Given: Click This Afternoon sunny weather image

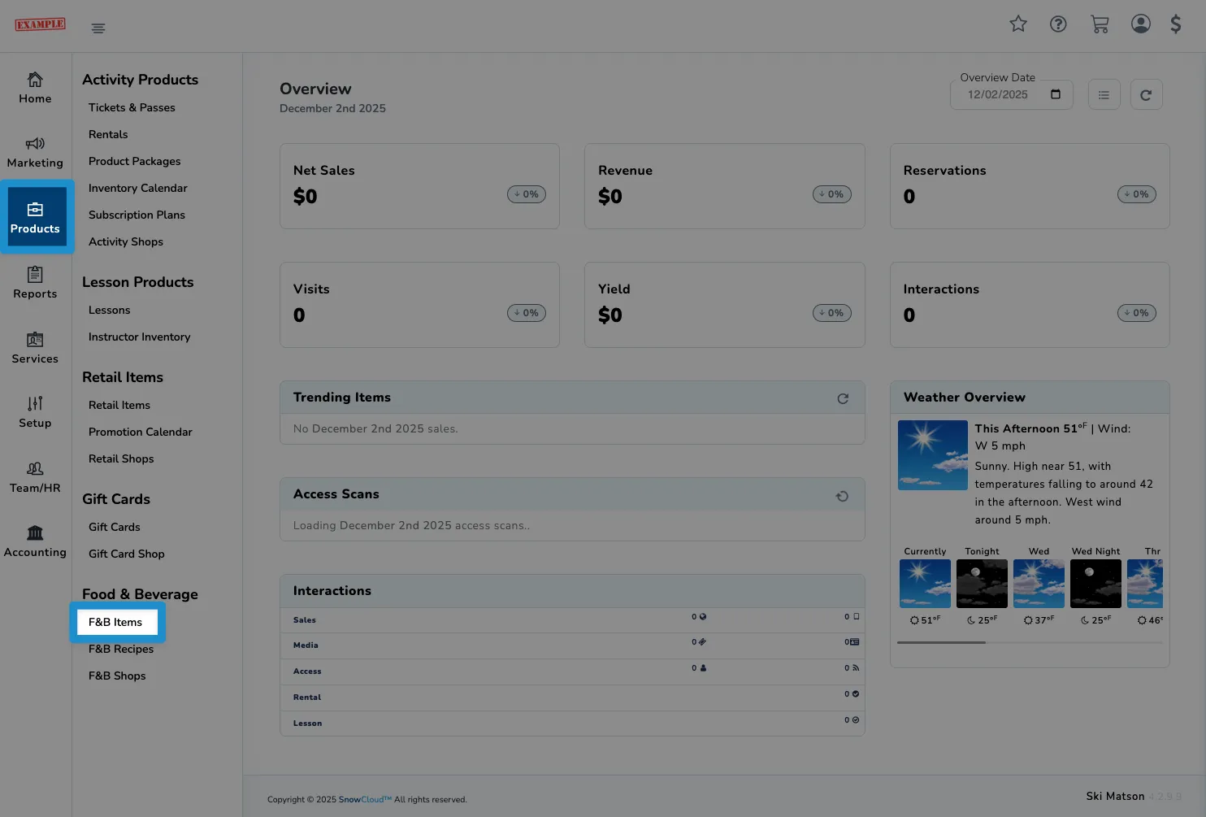Looking at the screenshot, I should click(x=933, y=455).
